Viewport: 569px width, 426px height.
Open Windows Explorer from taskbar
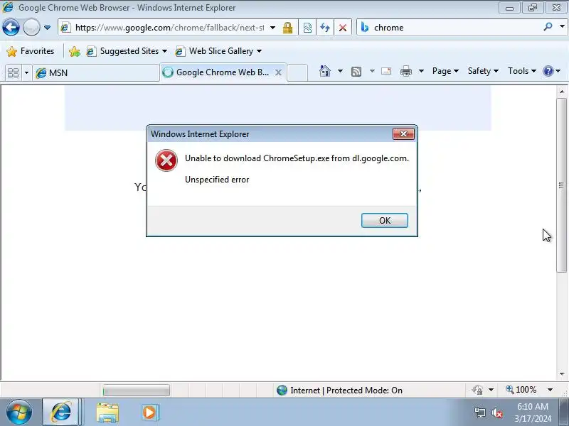pyautogui.click(x=107, y=413)
